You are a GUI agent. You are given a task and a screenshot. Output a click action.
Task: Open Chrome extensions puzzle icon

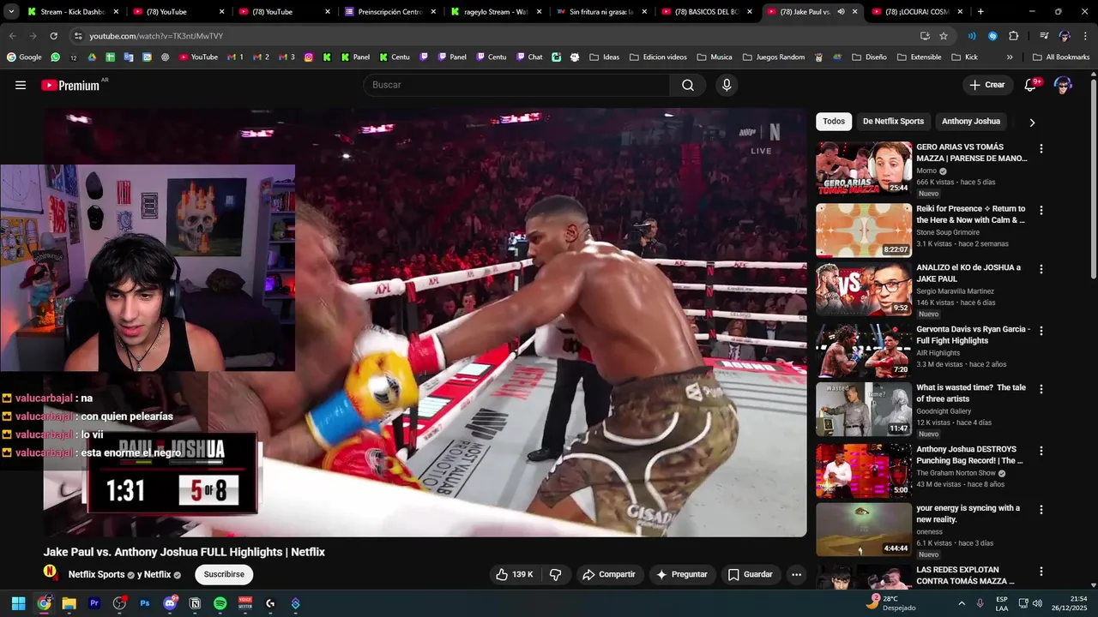(1013, 36)
